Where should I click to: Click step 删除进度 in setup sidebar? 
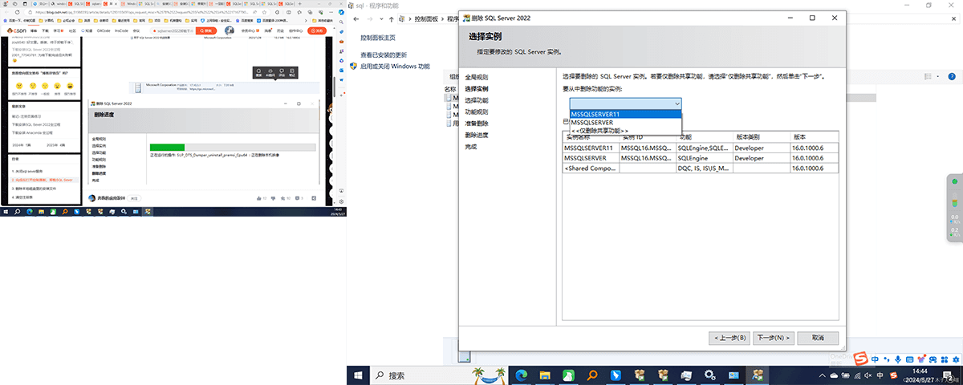[476, 136]
